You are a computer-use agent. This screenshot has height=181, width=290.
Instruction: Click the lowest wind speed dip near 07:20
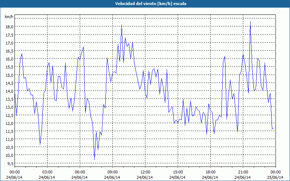95,160
